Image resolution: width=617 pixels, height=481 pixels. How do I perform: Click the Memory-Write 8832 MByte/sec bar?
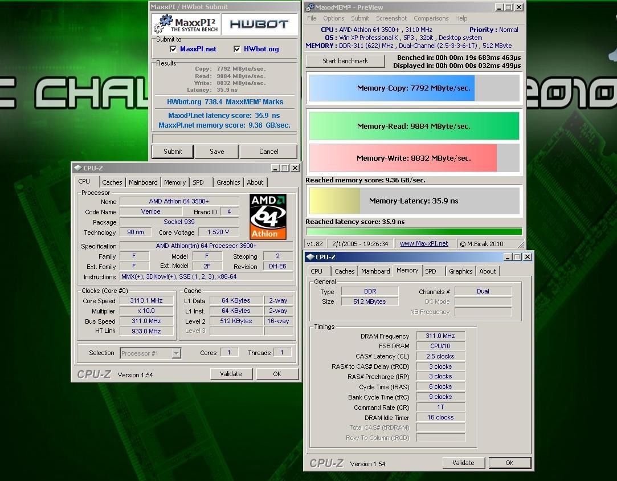[x=414, y=158]
